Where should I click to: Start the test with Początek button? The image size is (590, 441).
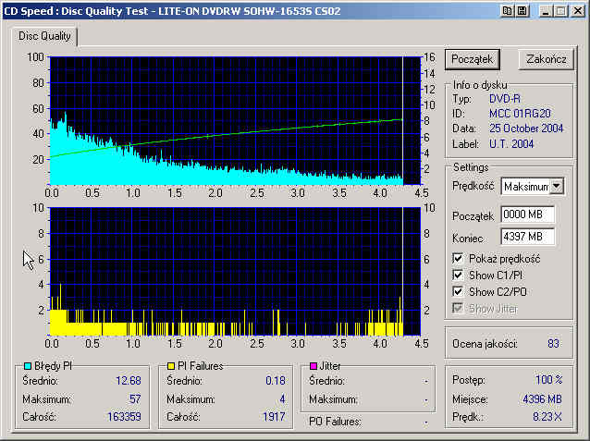tap(473, 59)
